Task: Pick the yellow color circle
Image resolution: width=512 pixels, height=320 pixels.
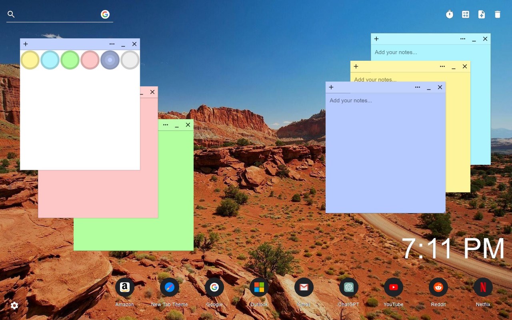Action: pyautogui.click(x=30, y=60)
